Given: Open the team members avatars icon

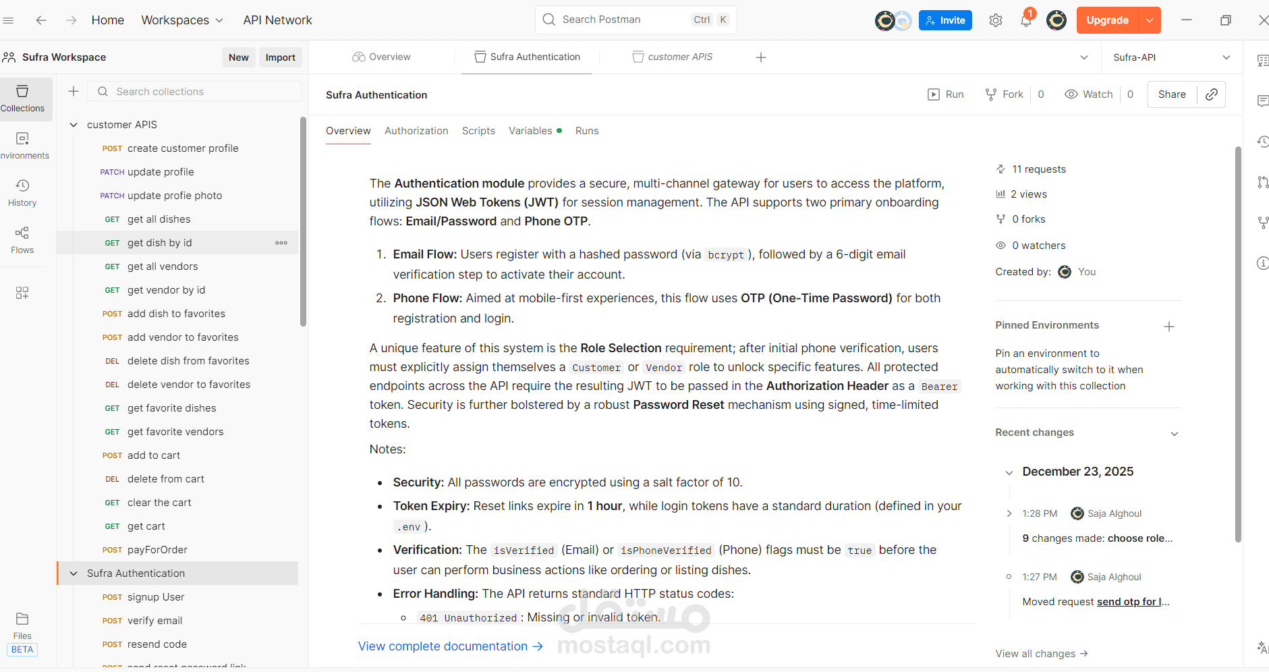Looking at the screenshot, I should (x=893, y=21).
